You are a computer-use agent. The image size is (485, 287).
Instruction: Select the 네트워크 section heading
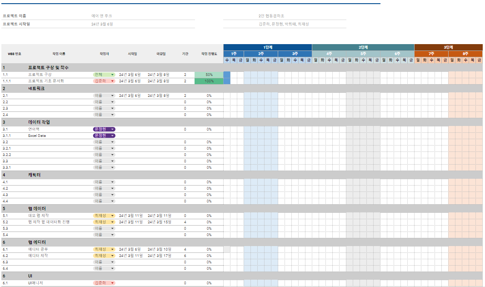click(36, 89)
